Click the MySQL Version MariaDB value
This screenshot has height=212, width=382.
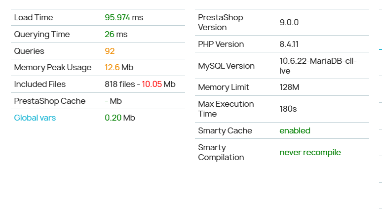[318, 66]
